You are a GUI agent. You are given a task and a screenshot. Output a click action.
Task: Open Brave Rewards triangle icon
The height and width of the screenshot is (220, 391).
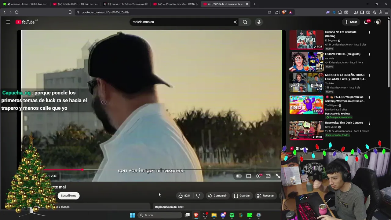tap(290, 12)
